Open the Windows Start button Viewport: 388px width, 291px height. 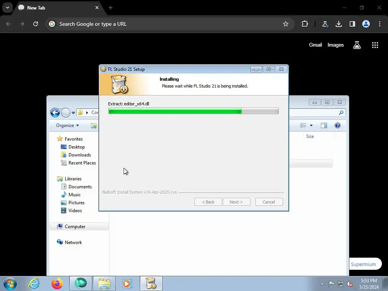(x=10, y=283)
